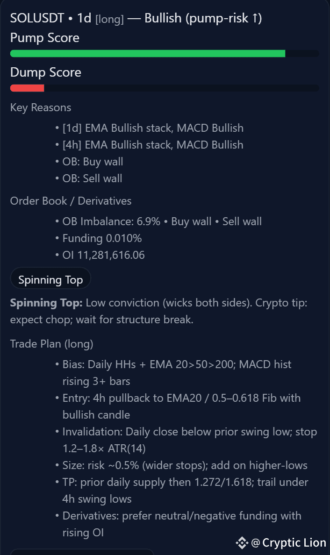Click the Spinning Top pattern chip
Image resolution: width=330 pixels, height=555 pixels.
click(x=50, y=280)
